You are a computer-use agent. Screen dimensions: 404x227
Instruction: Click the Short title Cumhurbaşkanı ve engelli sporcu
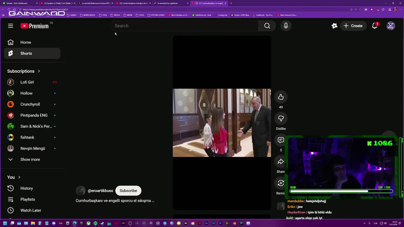(x=115, y=201)
